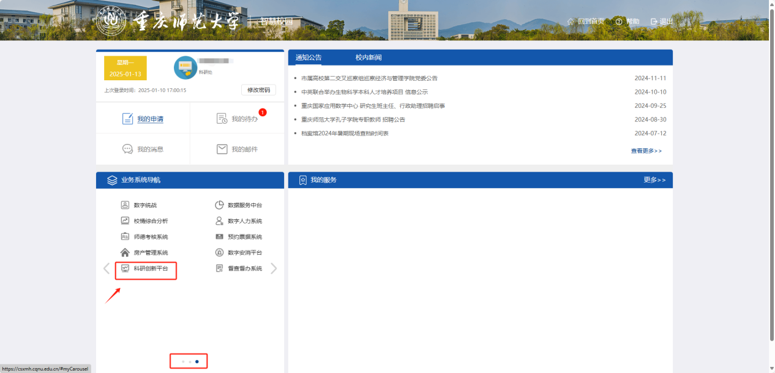Select the first carousel dot indicator

pyautogui.click(x=182, y=361)
